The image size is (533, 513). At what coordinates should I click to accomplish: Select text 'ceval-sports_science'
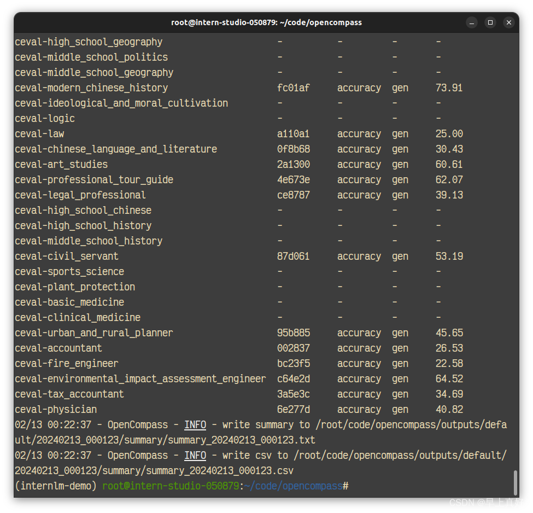click(x=69, y=271)
